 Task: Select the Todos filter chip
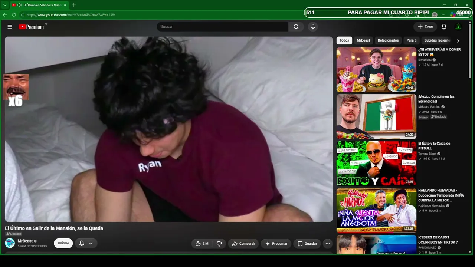coord(344,40)
